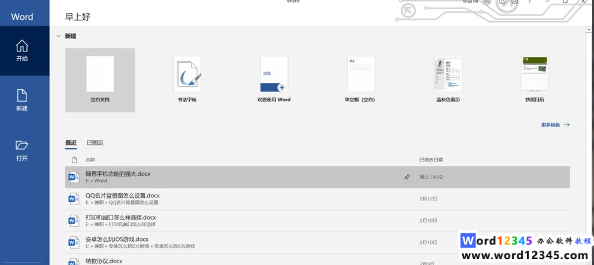The image size is (594, 265).
Task: Open 结款协议.docx from the recent list
Action: click(x=317, y=260)
